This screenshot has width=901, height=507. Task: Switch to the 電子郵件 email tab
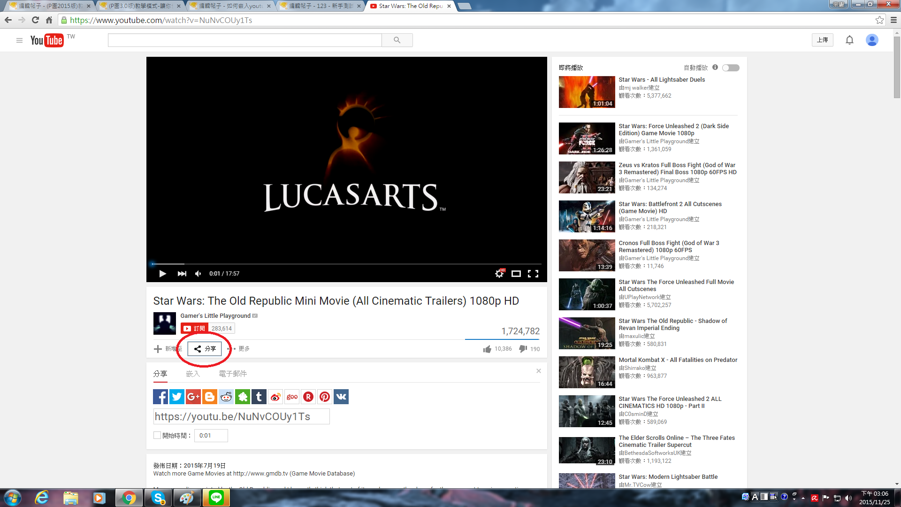[233, 374]
